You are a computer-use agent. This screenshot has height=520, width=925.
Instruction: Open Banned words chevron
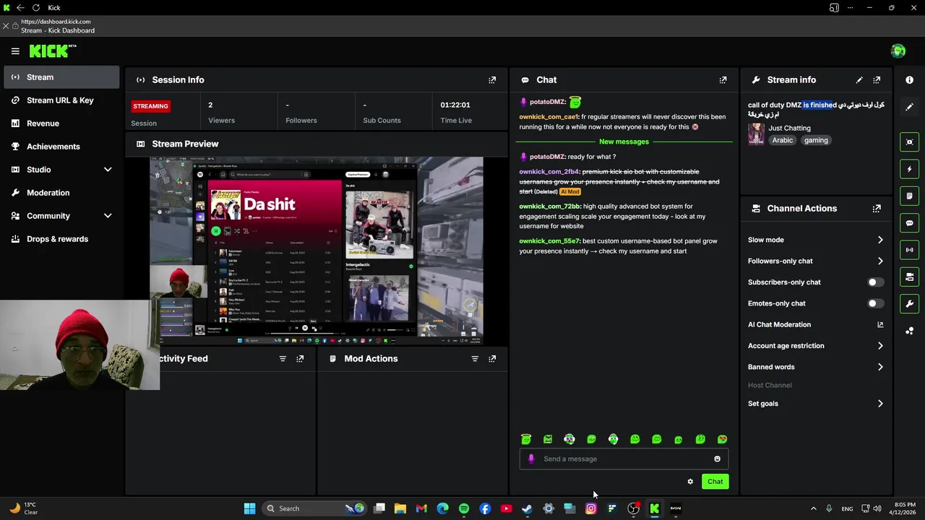(880, 367)
